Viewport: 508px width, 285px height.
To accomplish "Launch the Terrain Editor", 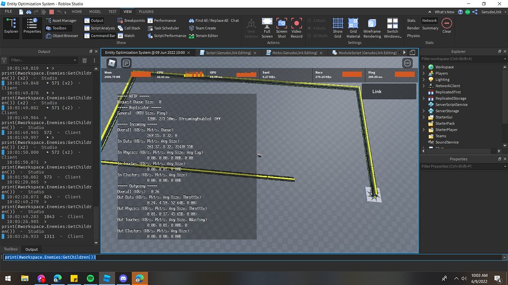I will click(x=207, y=35).
